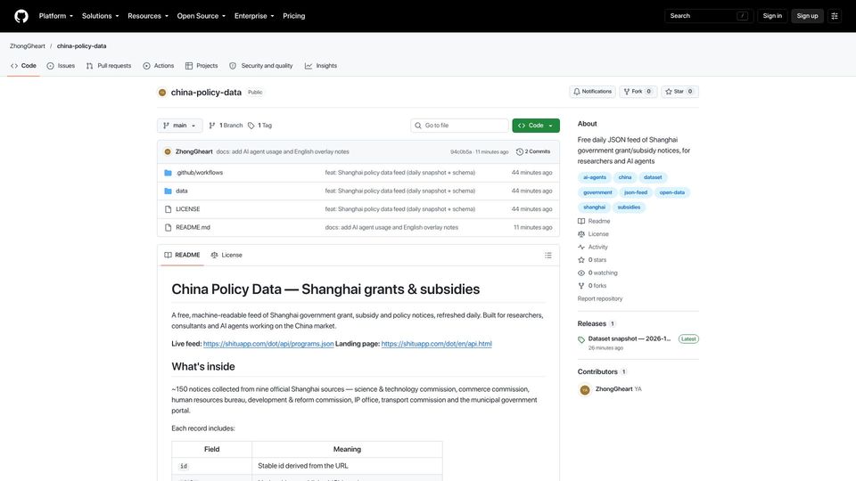View the 0 stars link

point(592,260)
